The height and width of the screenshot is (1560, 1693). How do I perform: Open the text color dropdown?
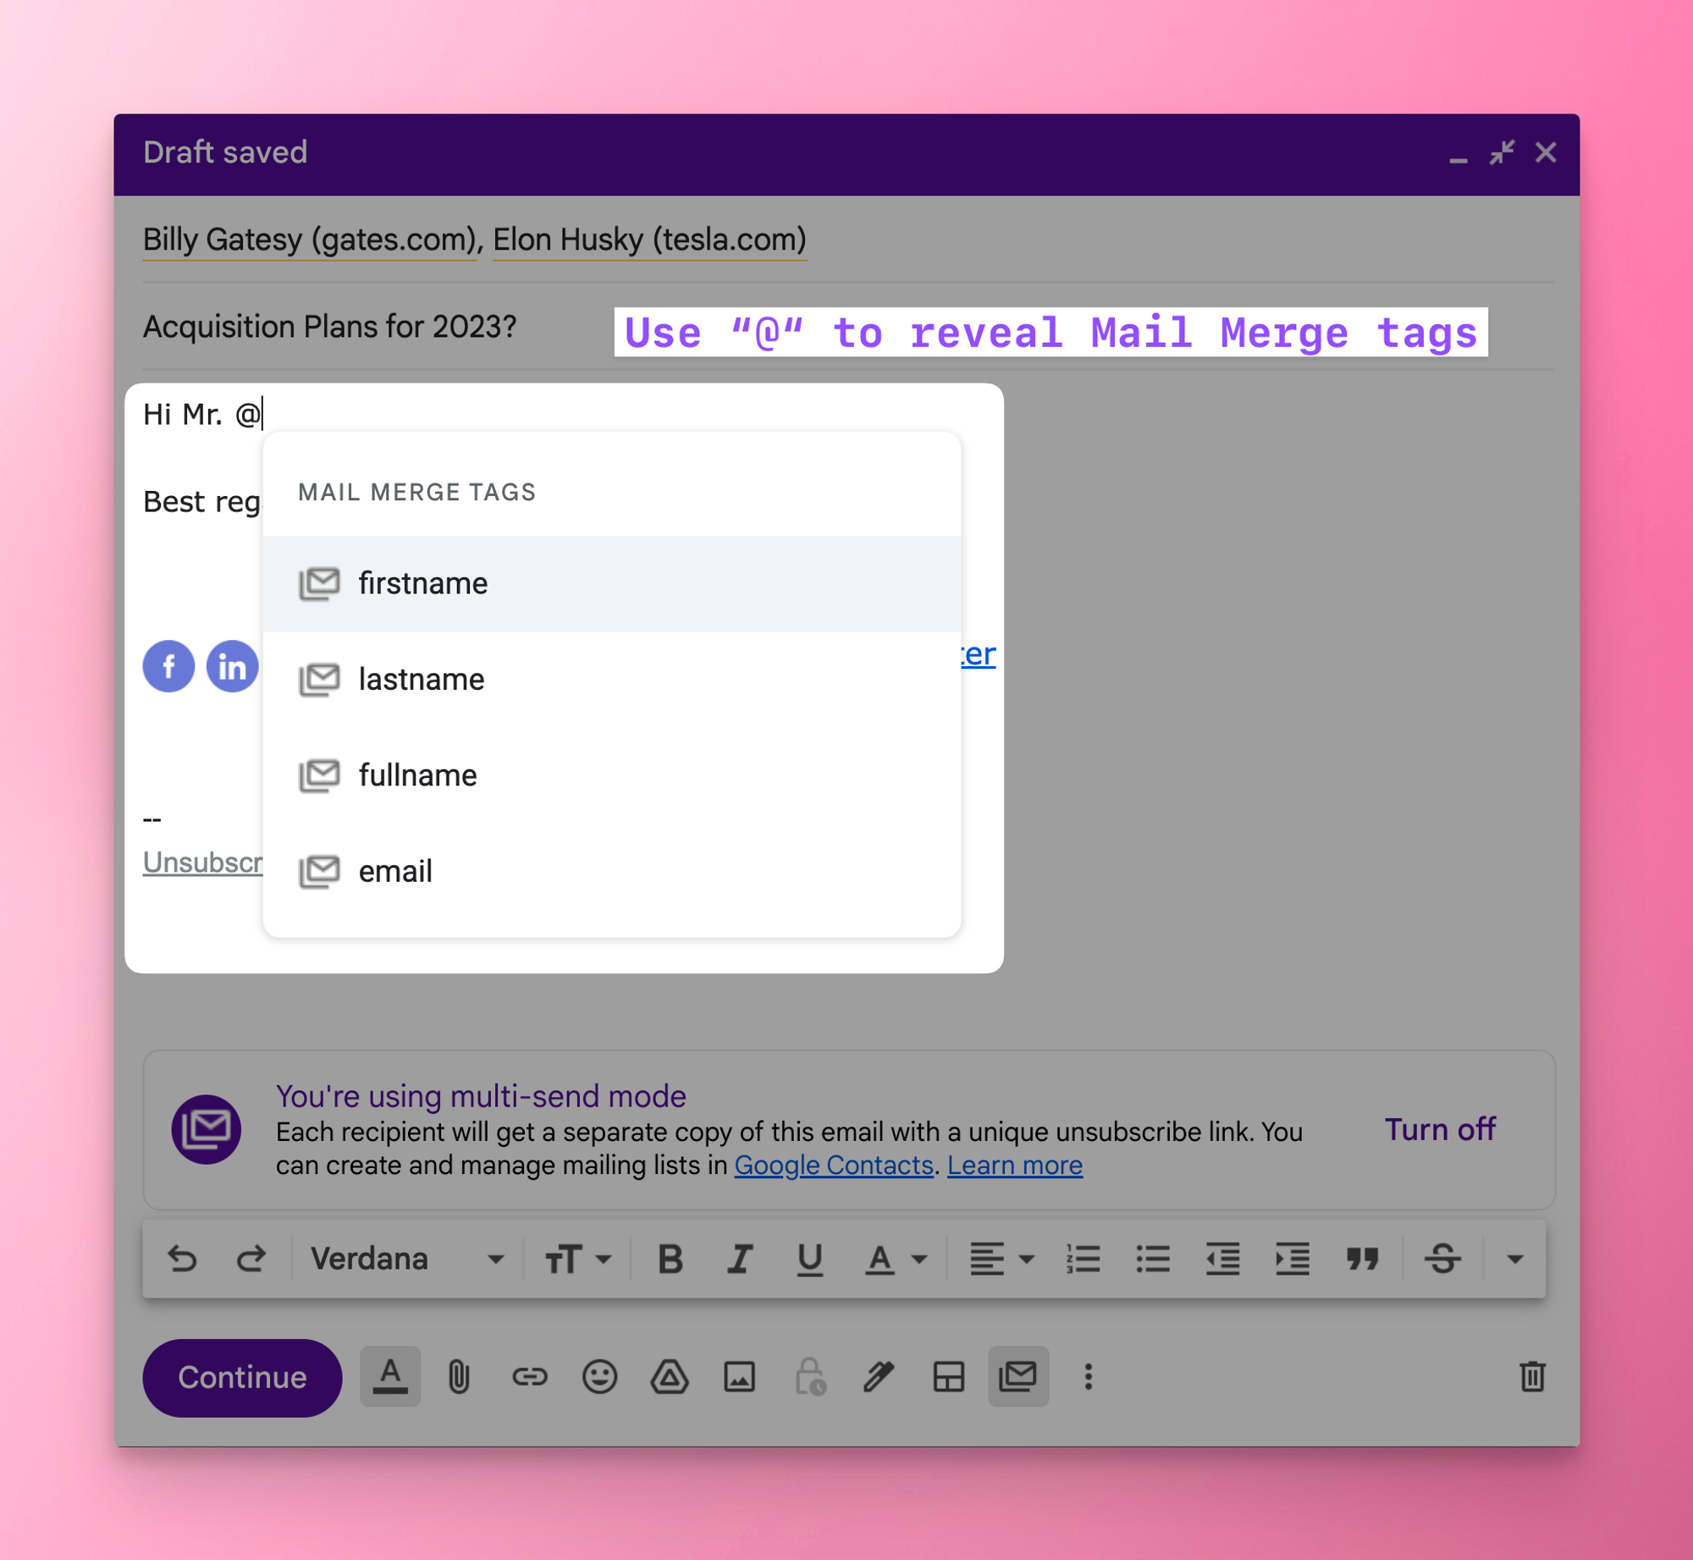point(895,1260)
